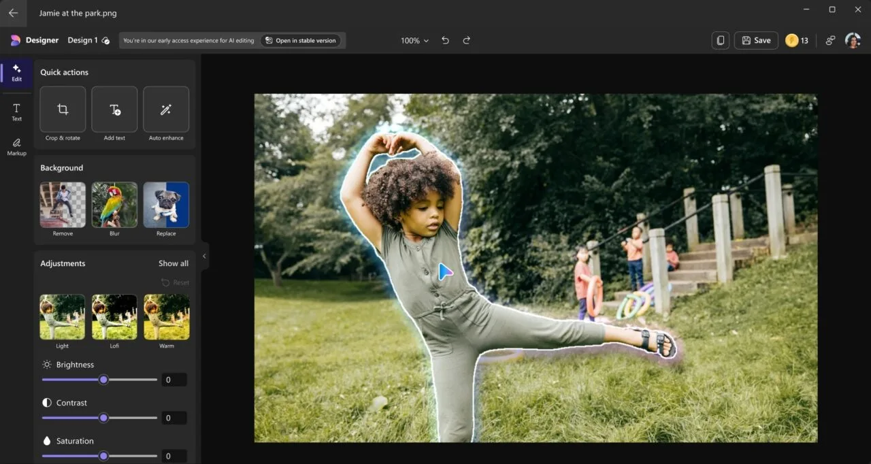Click the Redo icon
Viewport: 871px width, 464px height.
click(x=467, y=40)
